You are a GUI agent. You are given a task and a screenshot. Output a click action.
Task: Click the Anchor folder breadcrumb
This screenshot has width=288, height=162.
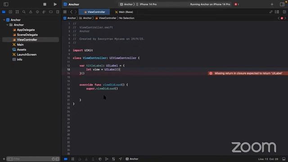click(85, 18)
